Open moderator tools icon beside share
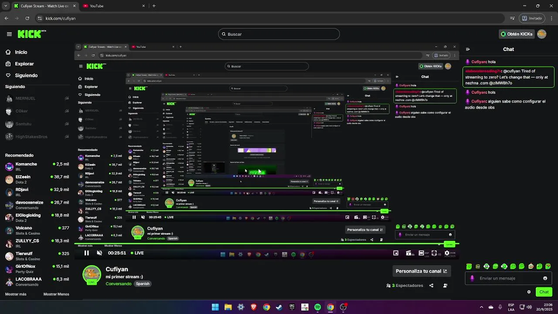The height and width of the screenshot is (314, 558). 445,286
